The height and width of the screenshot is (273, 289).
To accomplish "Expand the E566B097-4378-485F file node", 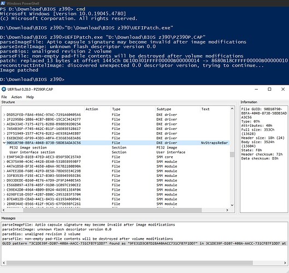I will 4,185.
